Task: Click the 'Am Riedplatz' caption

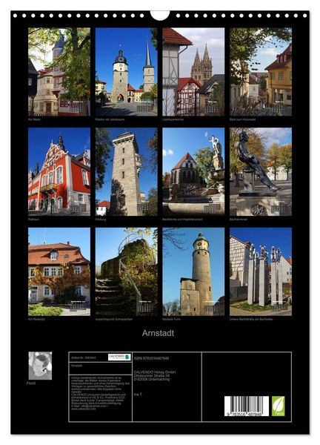Action: pyautogui.click(x=36, y=319)
